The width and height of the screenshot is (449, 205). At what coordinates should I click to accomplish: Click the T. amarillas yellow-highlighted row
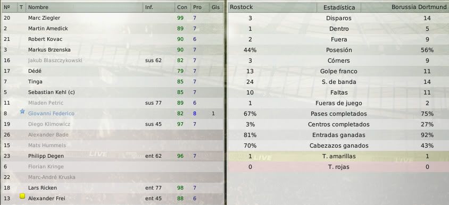338,156
